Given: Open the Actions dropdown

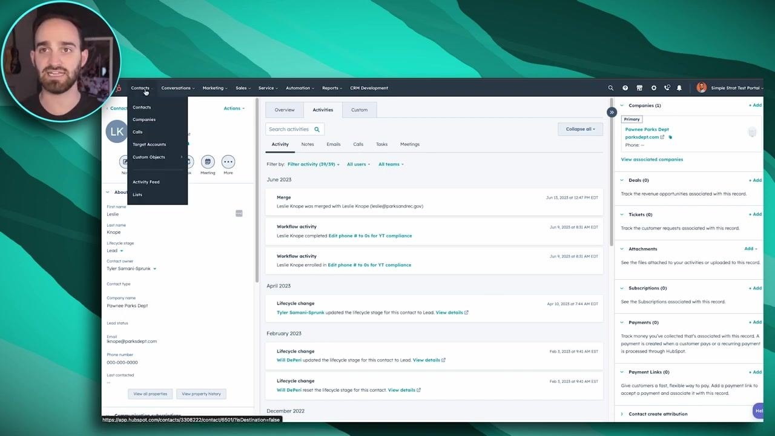Looking at the screenshot, I should (x=234, y=108).
